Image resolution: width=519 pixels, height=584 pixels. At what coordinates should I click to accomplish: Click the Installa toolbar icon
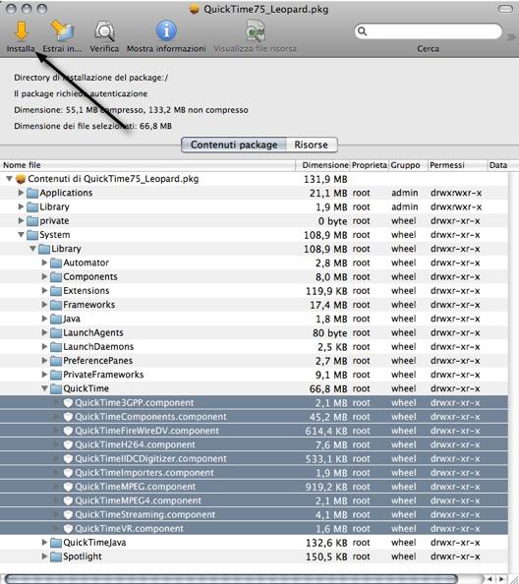(x=22, y=30)
